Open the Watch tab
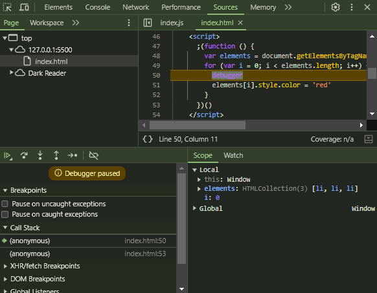The image size is (377, 293). 233,155
